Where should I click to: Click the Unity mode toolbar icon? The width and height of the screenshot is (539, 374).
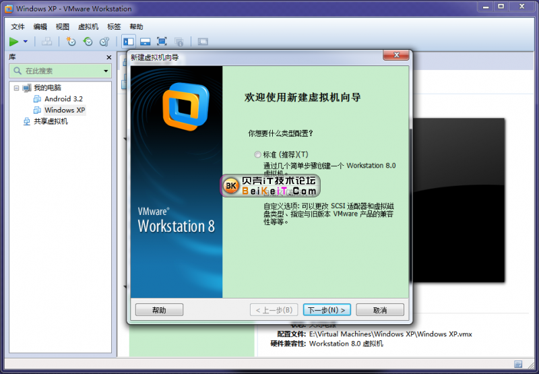coord(179,42)
